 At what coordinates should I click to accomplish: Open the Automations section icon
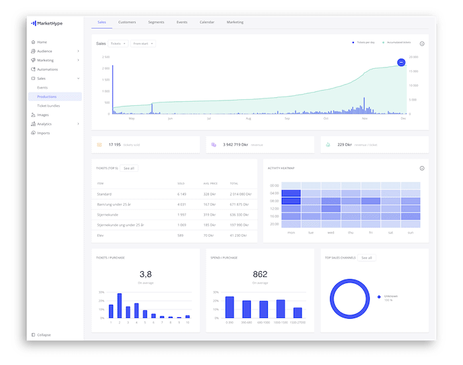coord(32,69)
